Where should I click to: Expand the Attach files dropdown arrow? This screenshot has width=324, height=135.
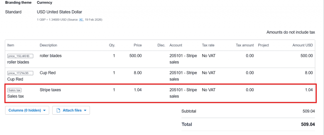click(85, 111)
